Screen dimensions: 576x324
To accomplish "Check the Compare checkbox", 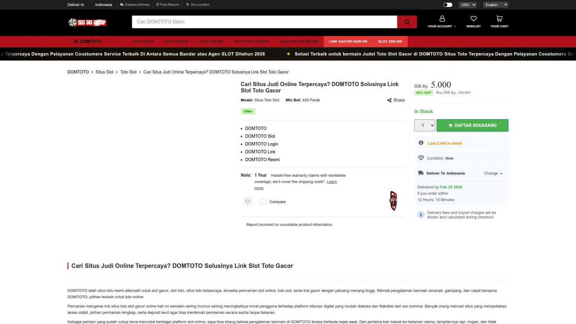I will coord(264,202).
